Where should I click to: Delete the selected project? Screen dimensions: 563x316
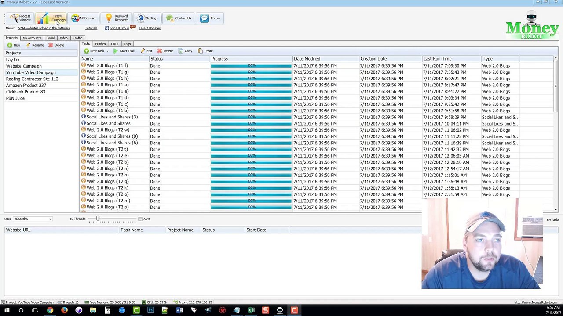56,45
